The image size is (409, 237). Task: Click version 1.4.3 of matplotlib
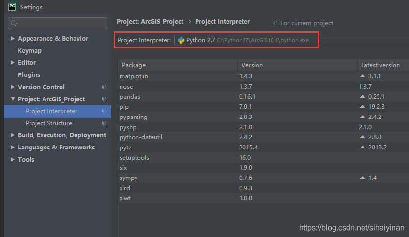(x=245, y=76)
